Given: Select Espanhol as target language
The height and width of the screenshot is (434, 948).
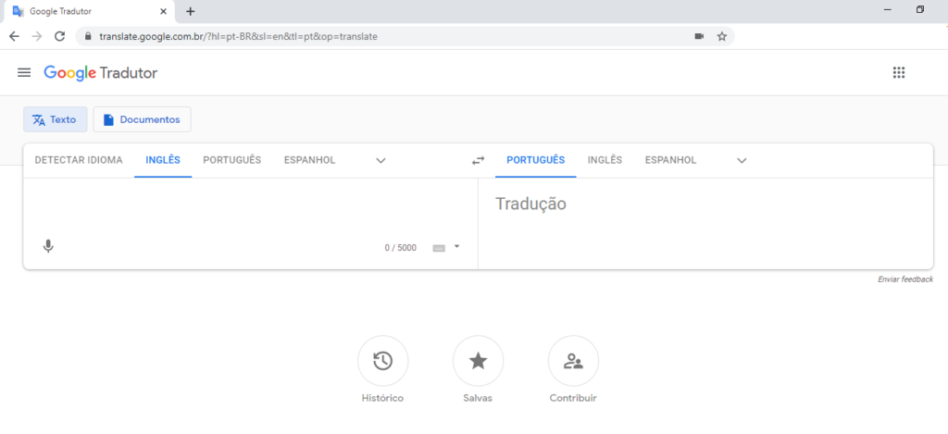Looking at the screenshot, I should pos(670,160).
